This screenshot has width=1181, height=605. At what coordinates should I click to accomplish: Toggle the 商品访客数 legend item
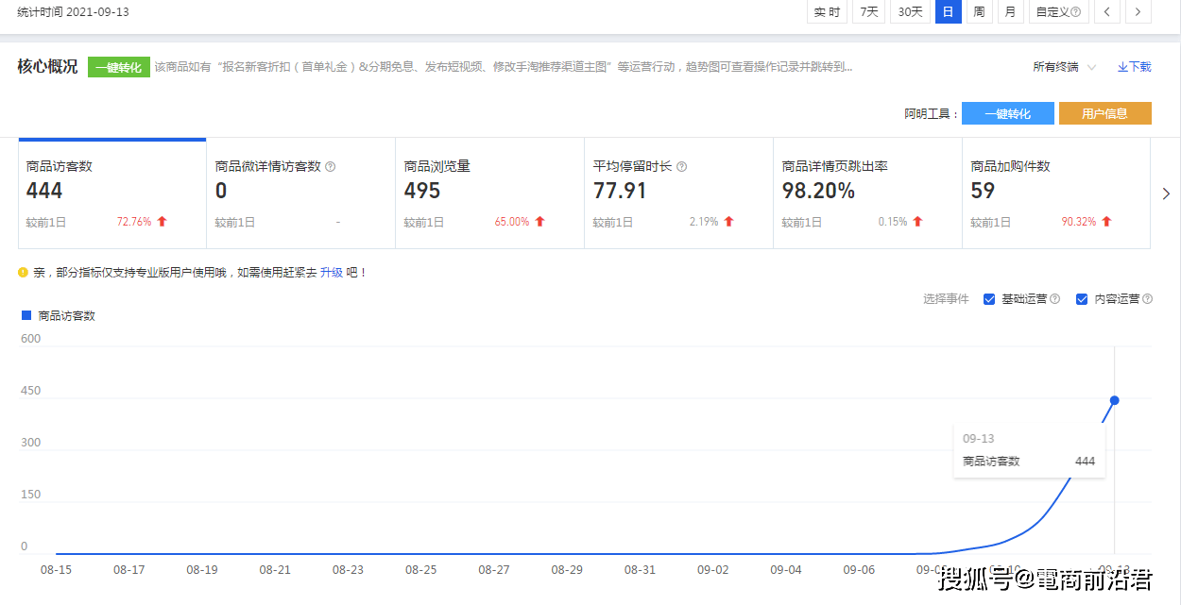(x=59, y=315)
